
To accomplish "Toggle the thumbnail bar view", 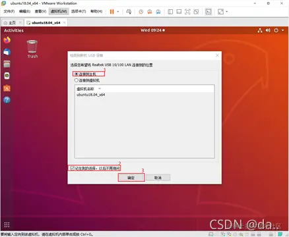I will click(x=179, y=12).
